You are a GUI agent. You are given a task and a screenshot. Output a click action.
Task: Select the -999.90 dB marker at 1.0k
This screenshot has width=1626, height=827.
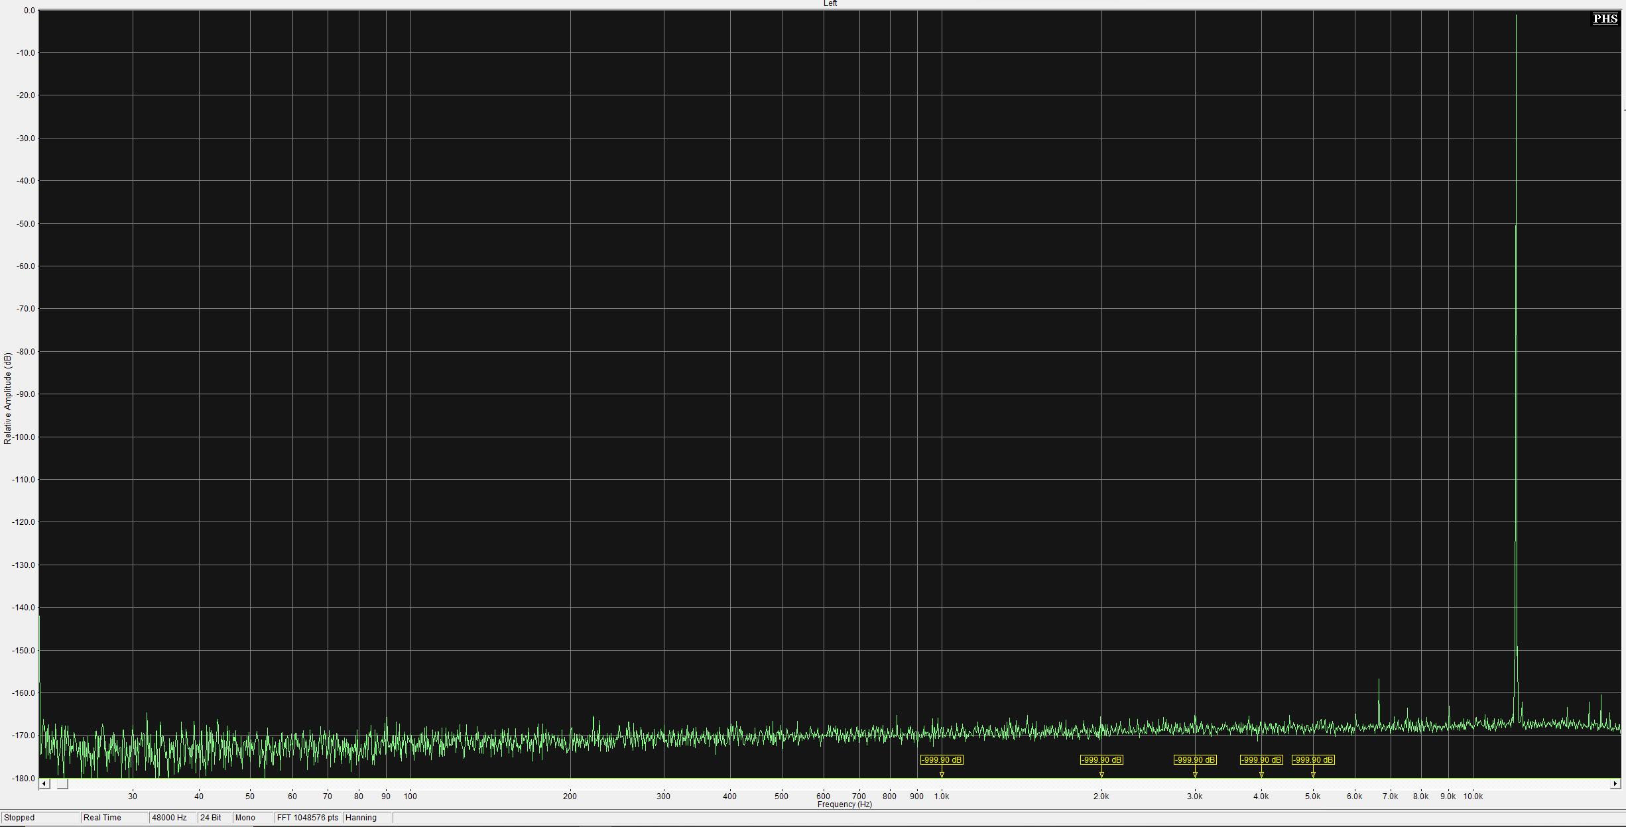(942, 760)
